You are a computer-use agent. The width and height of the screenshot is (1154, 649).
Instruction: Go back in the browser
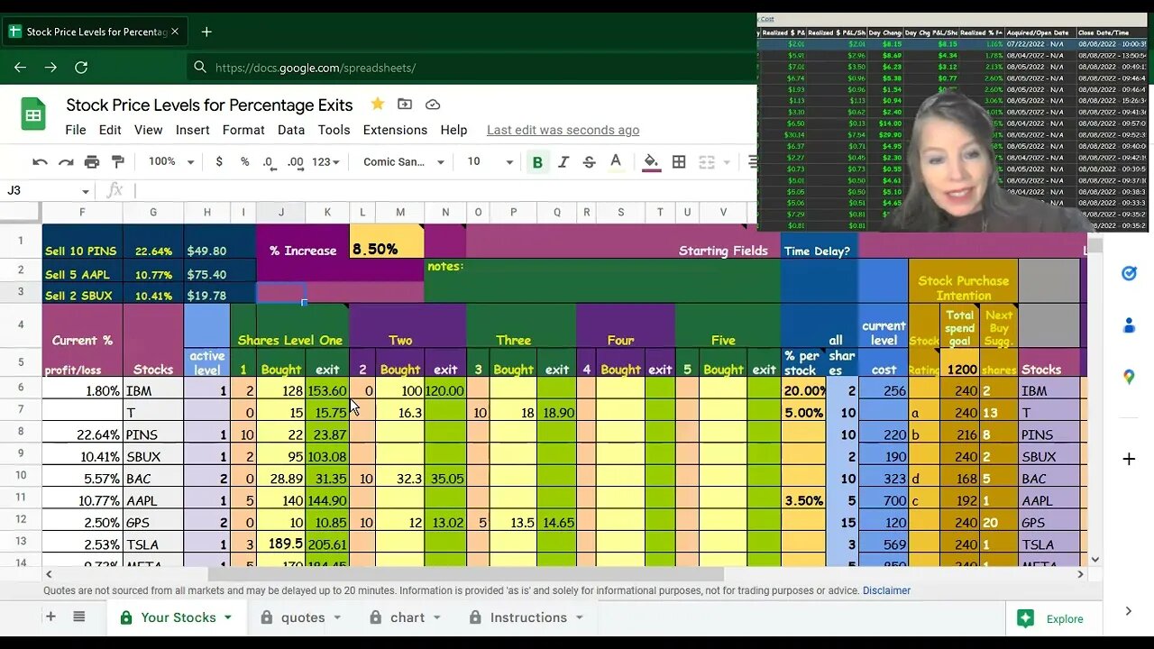pos(20,68)
